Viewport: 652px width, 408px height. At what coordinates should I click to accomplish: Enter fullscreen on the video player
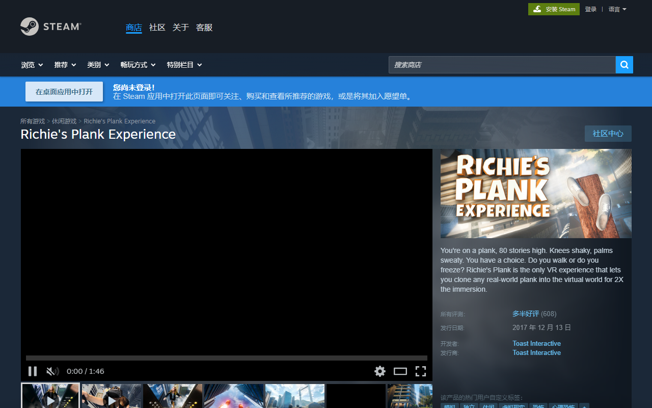point(421,371)
